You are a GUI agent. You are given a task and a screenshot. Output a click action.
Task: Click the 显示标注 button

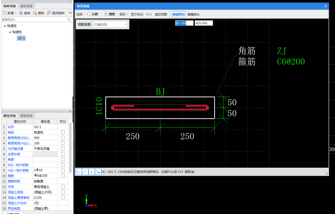pos(137,14)
